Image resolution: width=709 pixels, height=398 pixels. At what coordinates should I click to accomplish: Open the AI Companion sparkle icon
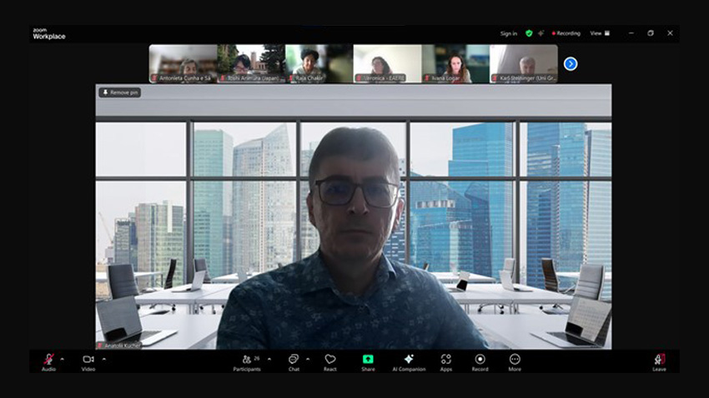point(409,360)
